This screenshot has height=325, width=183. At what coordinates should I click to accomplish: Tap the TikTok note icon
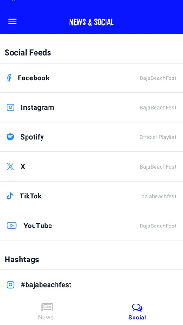pyautogui.click(x=10, y=196)
